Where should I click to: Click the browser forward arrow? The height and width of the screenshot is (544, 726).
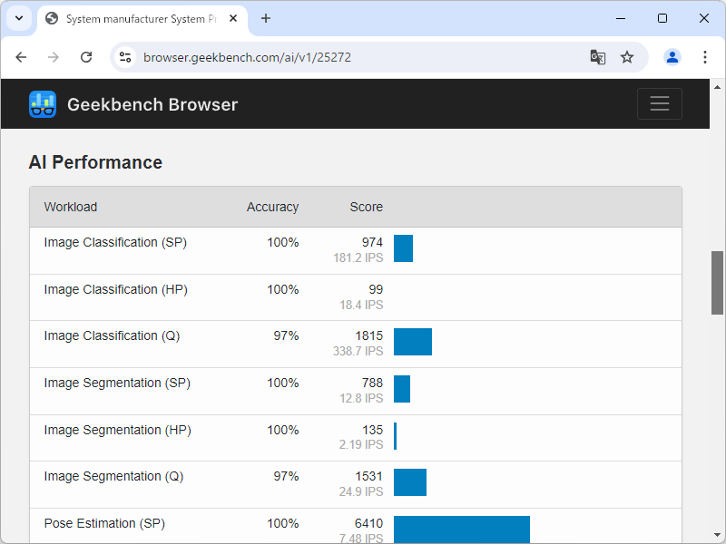point(54,57)
